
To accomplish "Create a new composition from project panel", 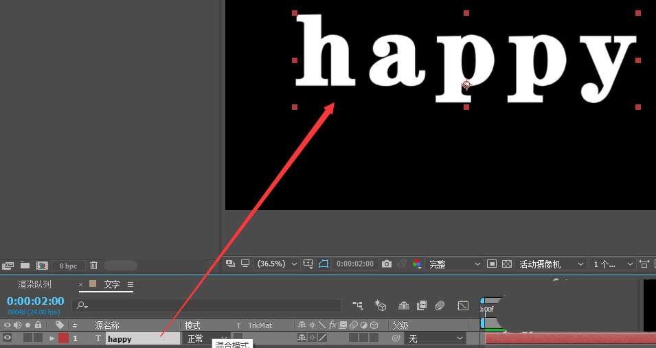I will click(42, 265).
